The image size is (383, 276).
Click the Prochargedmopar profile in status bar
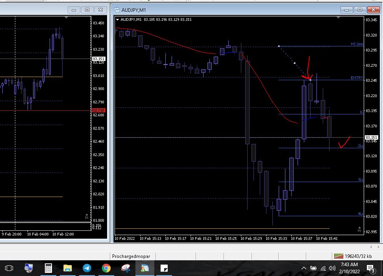pos(131,256)
